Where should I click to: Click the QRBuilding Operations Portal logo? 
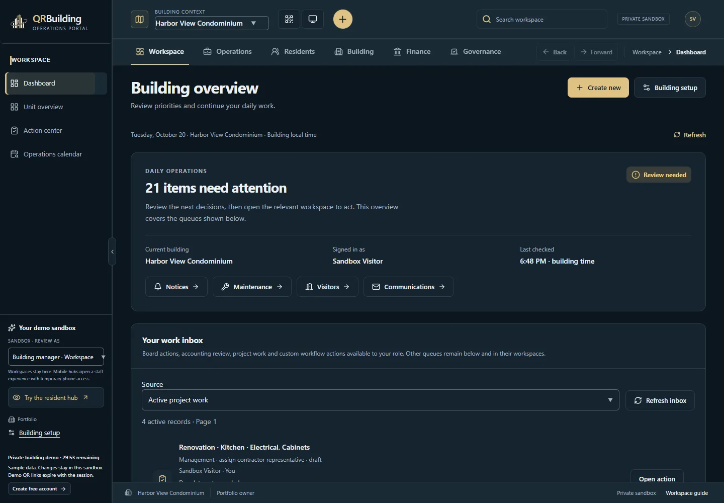tap(49, 22)
